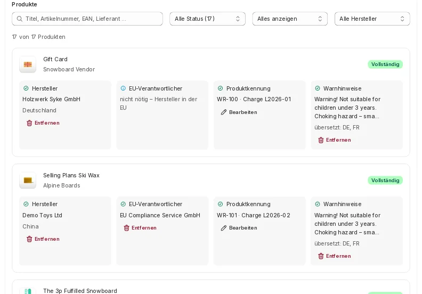Screen dimensions: 422x294
Task: Click WR-101 · Charge L2026-02 text
Action: (254, 216)
